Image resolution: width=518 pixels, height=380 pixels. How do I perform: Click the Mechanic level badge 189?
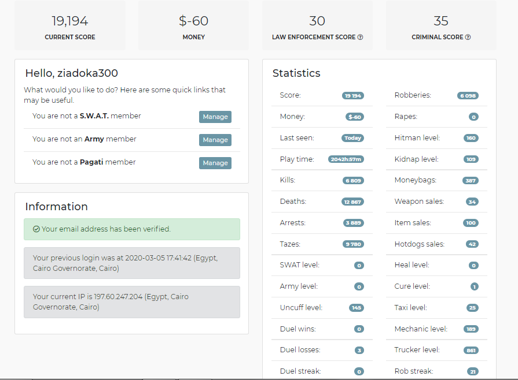pyautogui.click(x=471, y=329)
